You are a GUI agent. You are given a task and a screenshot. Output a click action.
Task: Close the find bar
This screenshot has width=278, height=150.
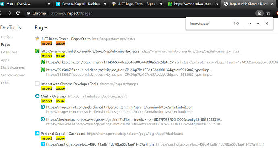[x=266, y=23]
